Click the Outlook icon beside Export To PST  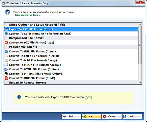6,29
